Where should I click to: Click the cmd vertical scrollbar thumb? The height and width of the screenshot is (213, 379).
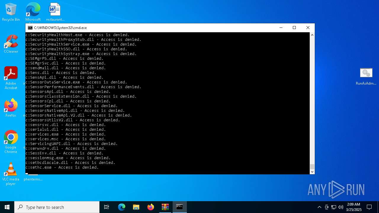tap(312, 167)
